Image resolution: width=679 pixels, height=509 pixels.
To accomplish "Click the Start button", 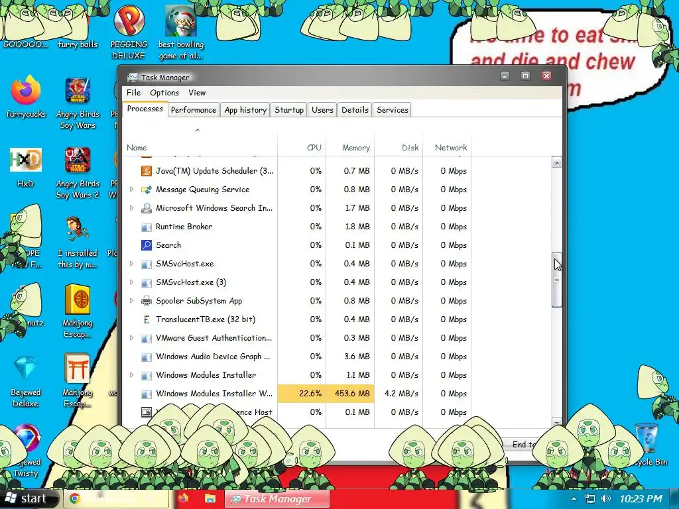I will pos(29,498).
